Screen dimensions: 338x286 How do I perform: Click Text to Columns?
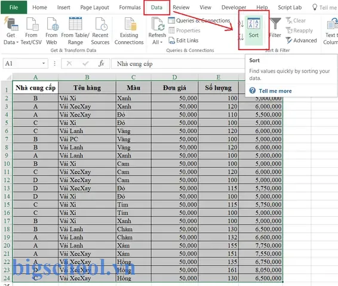click(x=331, y=31)
